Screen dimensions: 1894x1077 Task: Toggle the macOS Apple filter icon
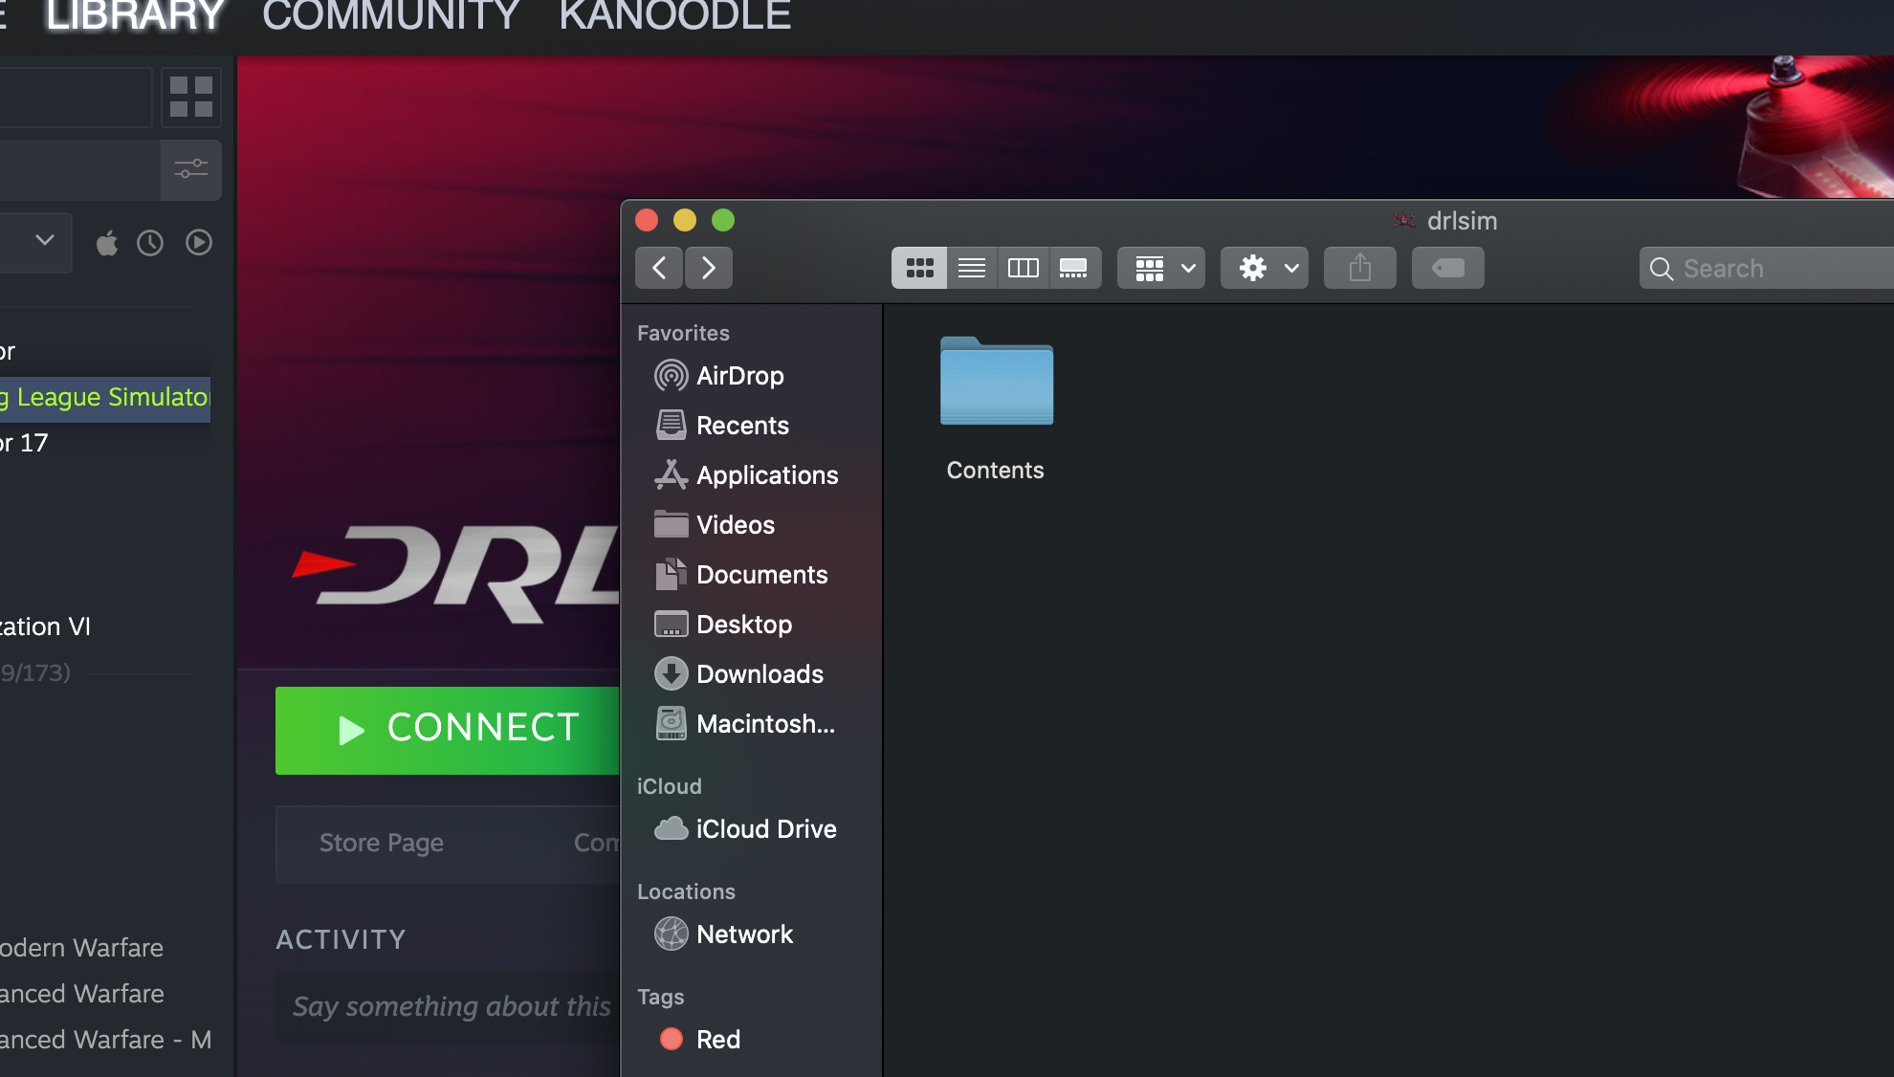coord(107,243)
